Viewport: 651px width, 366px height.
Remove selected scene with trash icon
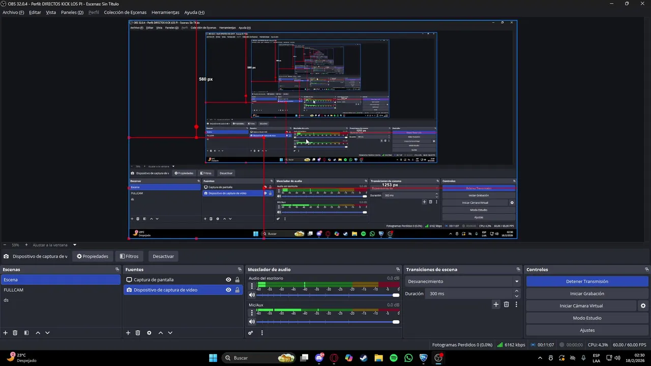(15, 333)
